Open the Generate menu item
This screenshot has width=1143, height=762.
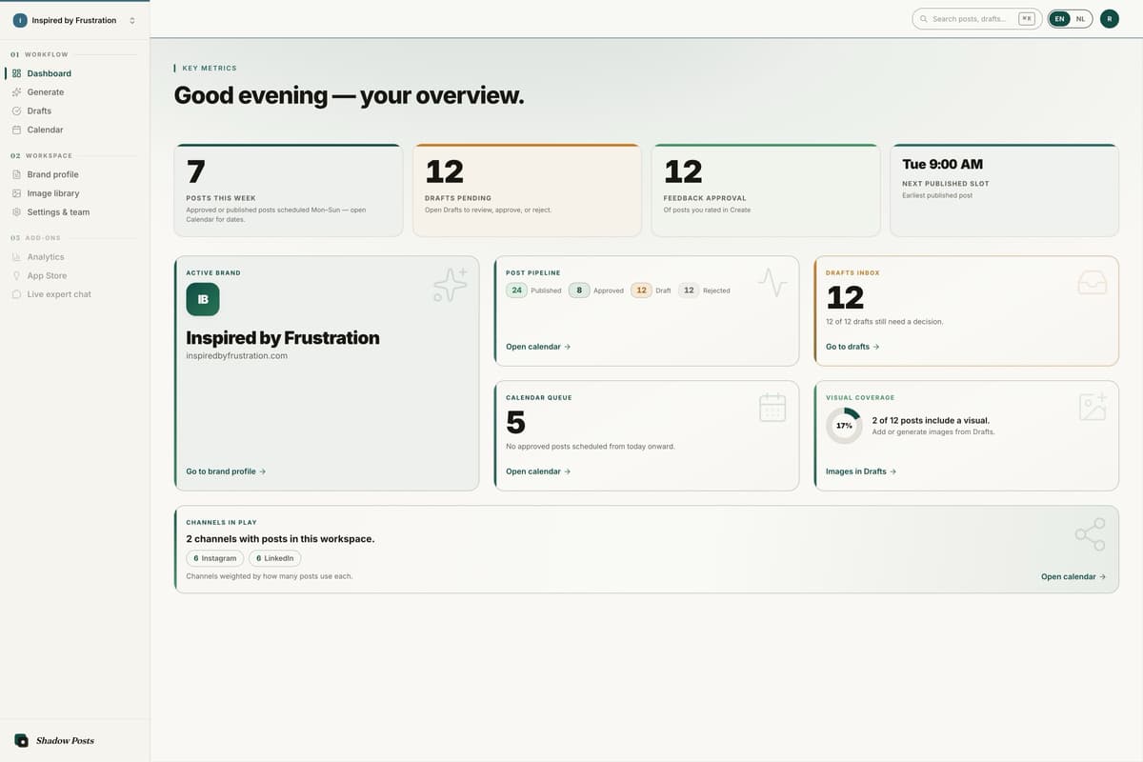tap(74, 92)
